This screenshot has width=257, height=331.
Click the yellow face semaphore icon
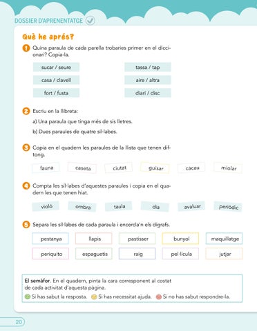(94, 297)
